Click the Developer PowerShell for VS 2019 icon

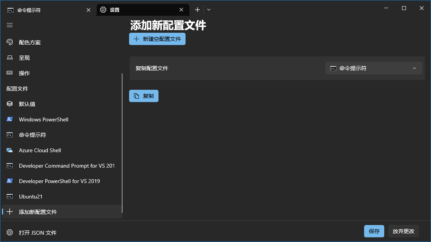[10, 181]
